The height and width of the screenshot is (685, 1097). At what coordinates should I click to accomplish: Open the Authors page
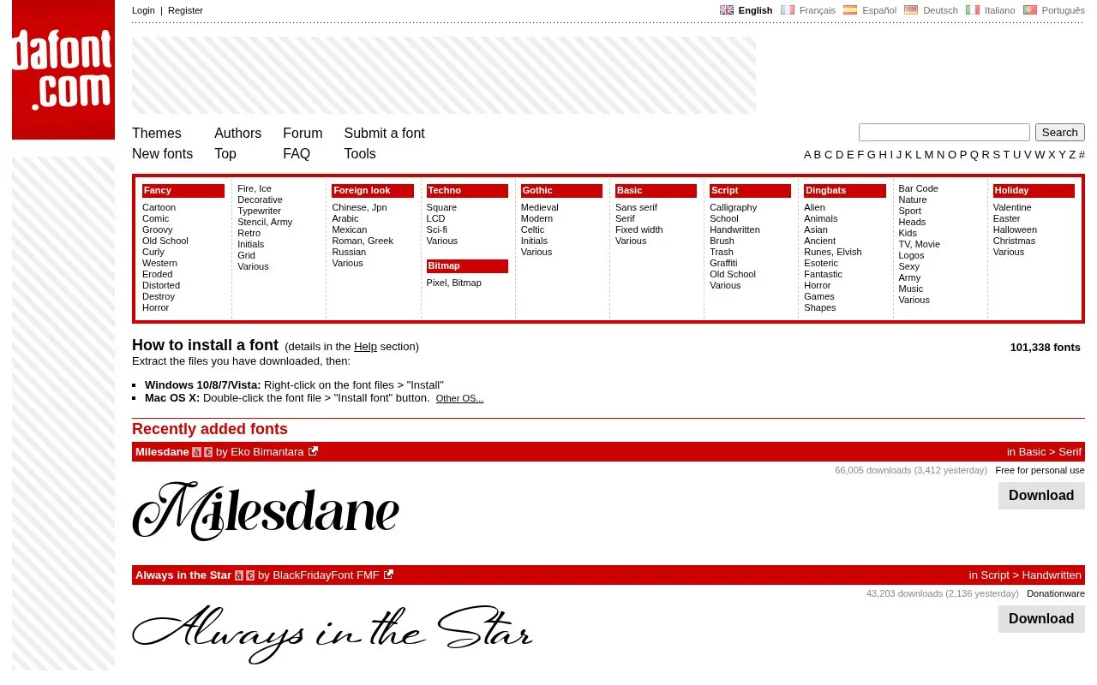(x=237, y=133)
